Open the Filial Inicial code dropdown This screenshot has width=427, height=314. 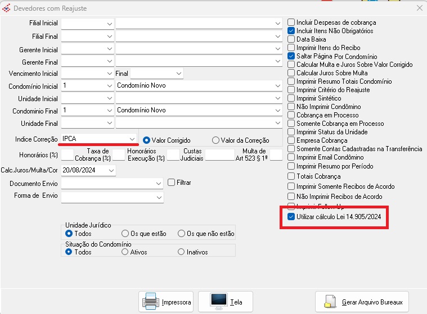pyautogui.click(x=109, y=23)
